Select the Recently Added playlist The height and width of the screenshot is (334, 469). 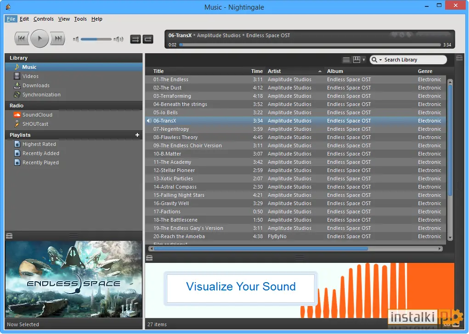pos(41,153)
